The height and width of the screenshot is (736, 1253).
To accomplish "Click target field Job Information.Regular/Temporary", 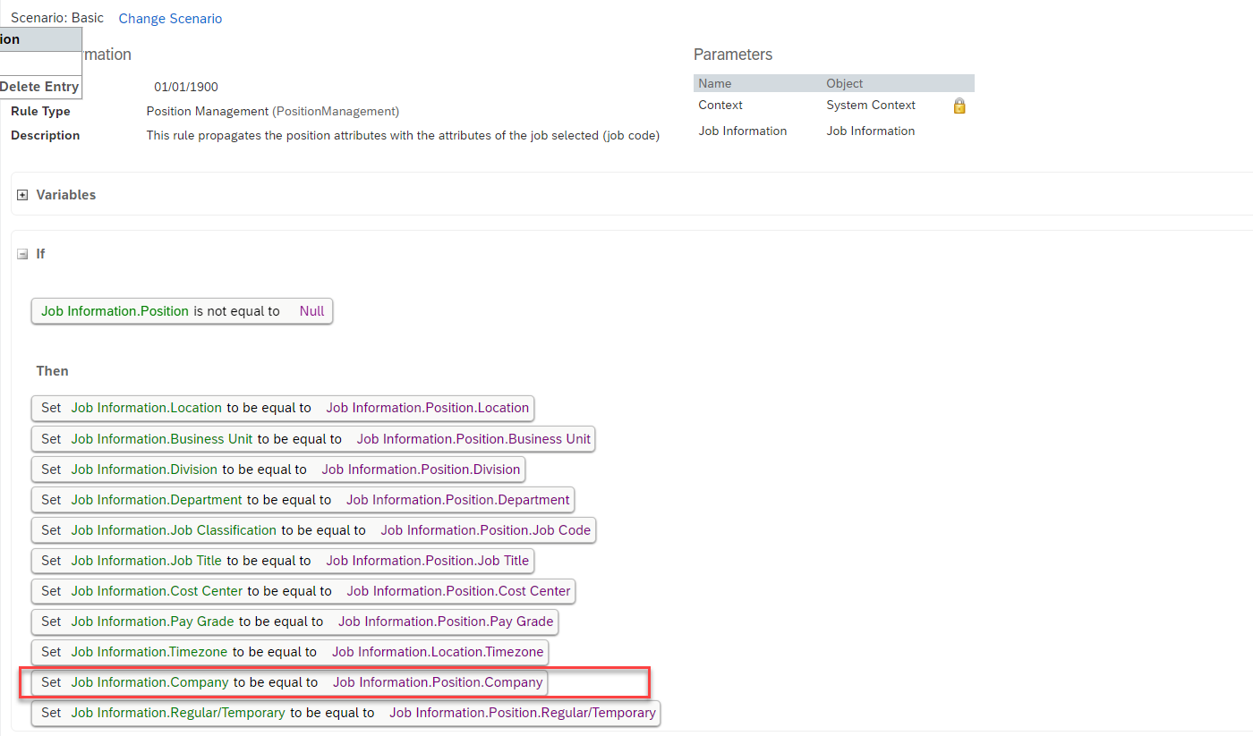I will pos(178,713).
